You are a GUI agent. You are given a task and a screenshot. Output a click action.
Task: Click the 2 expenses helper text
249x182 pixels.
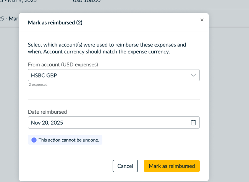click(x=38, y=85)
